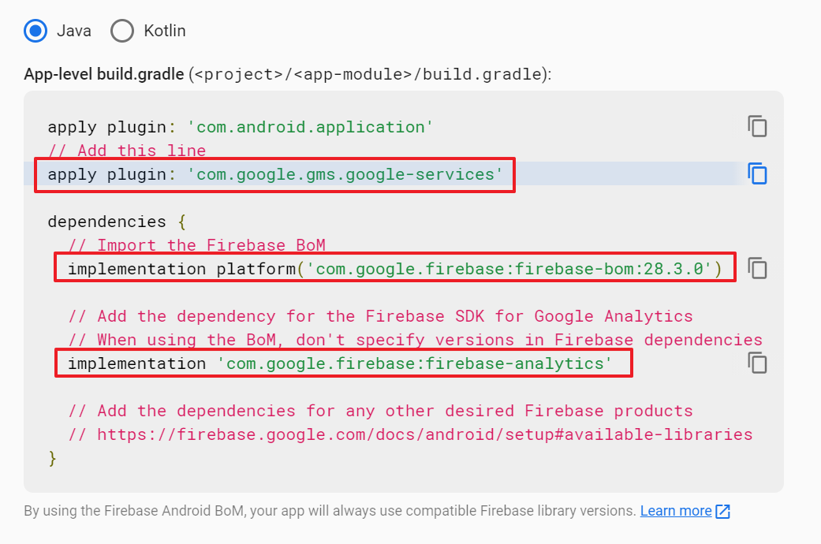The height and width of the screenshot is (544, 821).
Task: Click the '// Add this line' comment
Action: 127,151
